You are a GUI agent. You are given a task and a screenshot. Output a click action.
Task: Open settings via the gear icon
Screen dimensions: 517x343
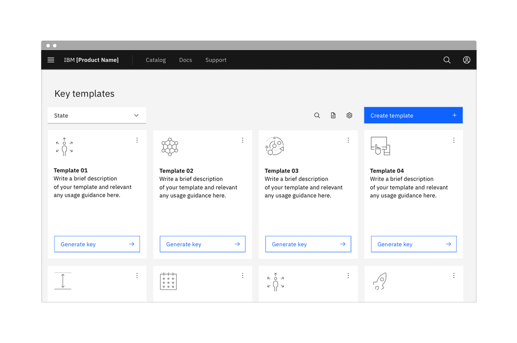(x=349, y=116)
